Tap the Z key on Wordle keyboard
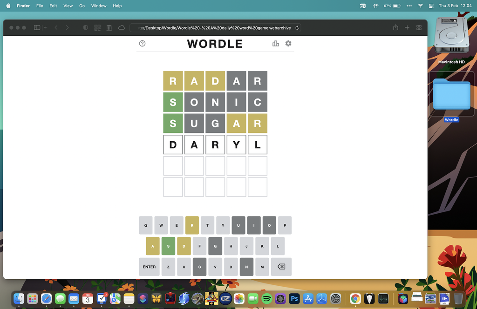This screenshot has height=309, width=477. (x=168, y=267)
